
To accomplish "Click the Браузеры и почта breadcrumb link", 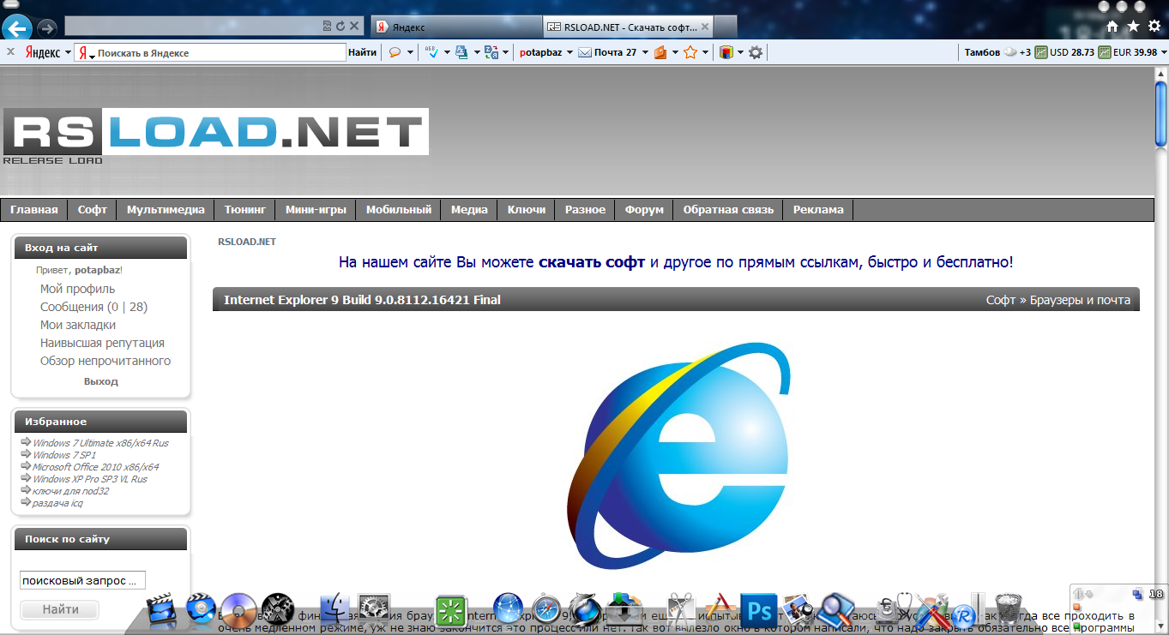I will pos(1081,300).
